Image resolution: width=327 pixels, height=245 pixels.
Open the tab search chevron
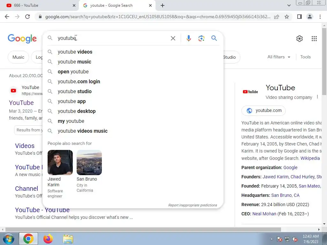click(x=289, y=5)
